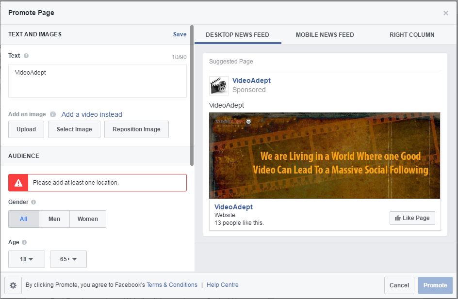This screenshot has width=458, height=299.
Task: Click the Upload image button
Action: tap(26, 129)
